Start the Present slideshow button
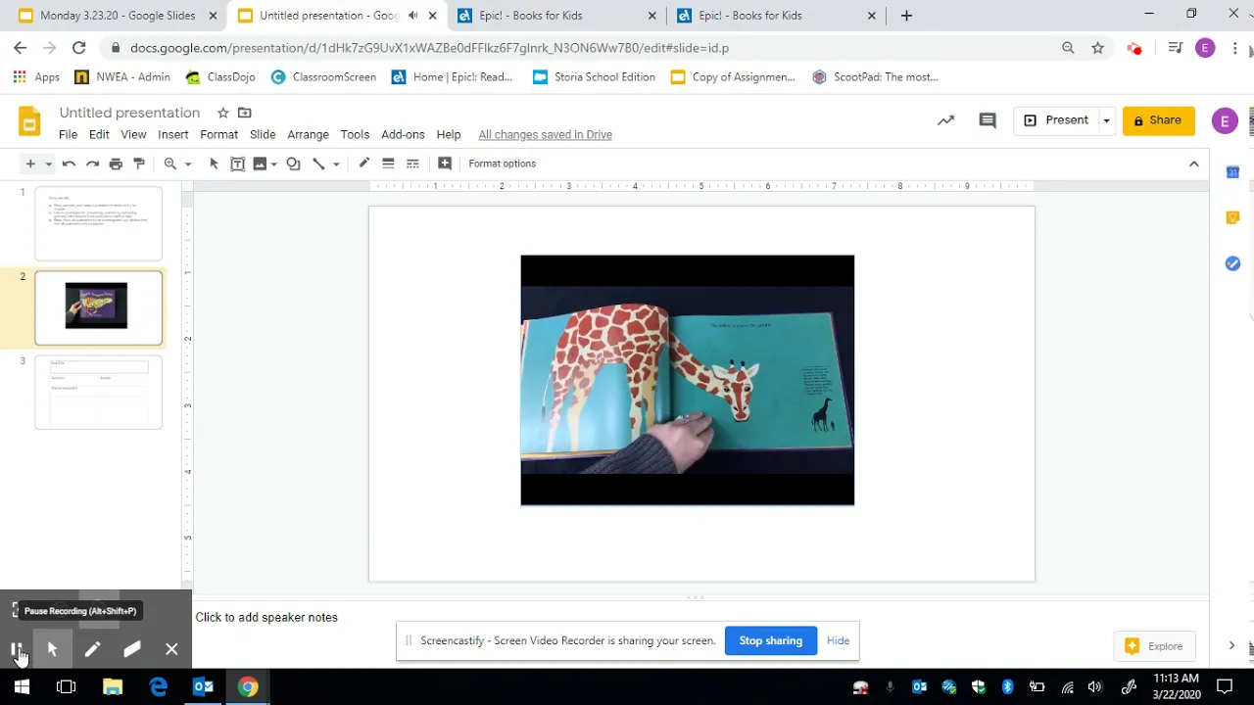 pyautogui.click(x=1056, y=120)
